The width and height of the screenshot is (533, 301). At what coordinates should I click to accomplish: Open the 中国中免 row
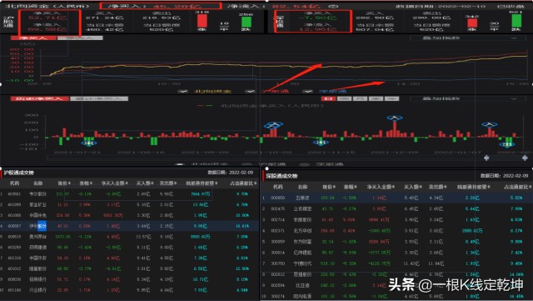click(x=129, y=215)
